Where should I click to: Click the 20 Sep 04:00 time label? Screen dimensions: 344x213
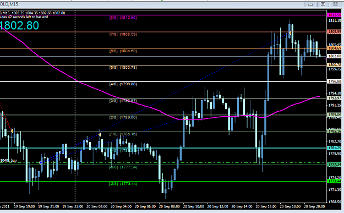click(121, 206)
